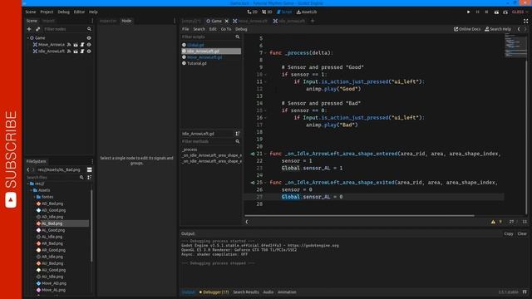This screenshot has width=532, height=299.
Task: Switch to the Import dock tab
Action: pyautogui.click(x=48, y=21)
